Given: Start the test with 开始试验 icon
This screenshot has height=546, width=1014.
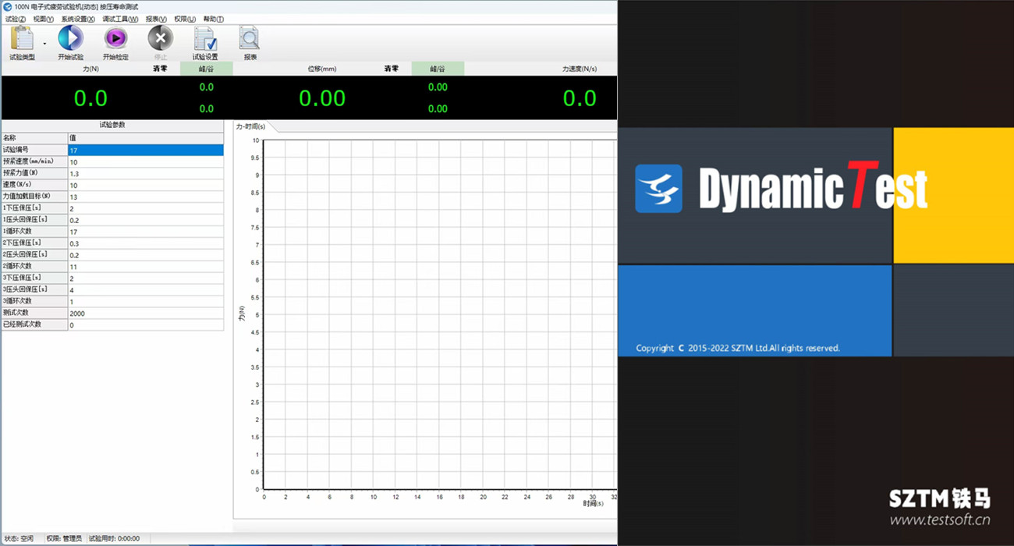Looking at the screenshot, I should pos(70,39).
